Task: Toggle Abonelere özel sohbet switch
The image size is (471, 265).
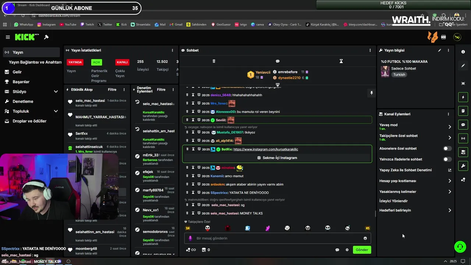Action: click(447, 149)
